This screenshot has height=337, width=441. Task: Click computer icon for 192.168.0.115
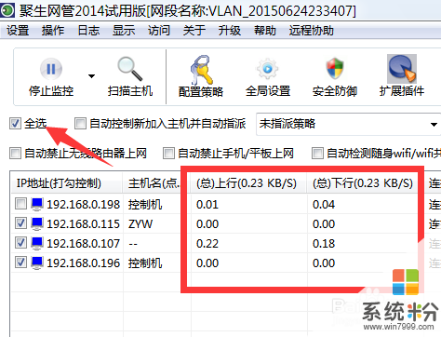click(x=37, y=224)
